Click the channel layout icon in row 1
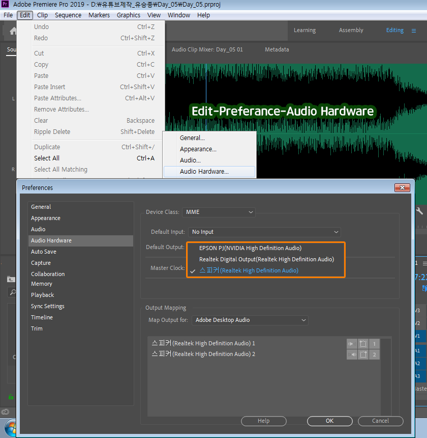The image size is (427, 438). (x=363, y=344)
